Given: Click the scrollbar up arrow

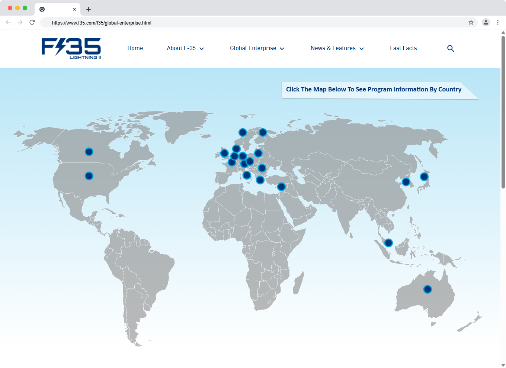Looking at the screenshot, I should 503,32.
